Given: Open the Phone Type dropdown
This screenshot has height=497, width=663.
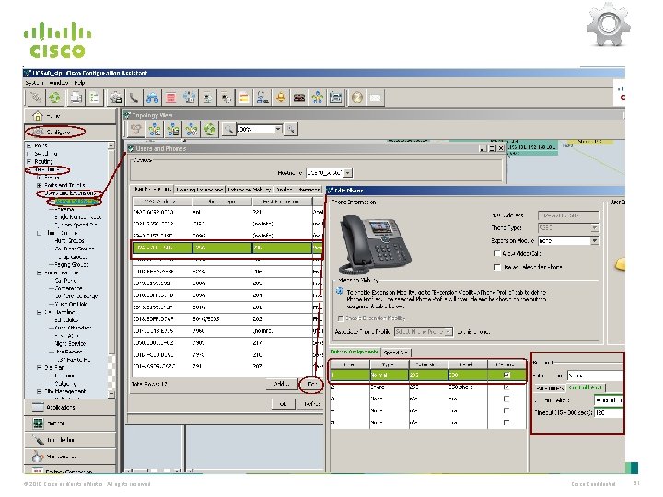Looking at the screenshot, I should 595,228.
